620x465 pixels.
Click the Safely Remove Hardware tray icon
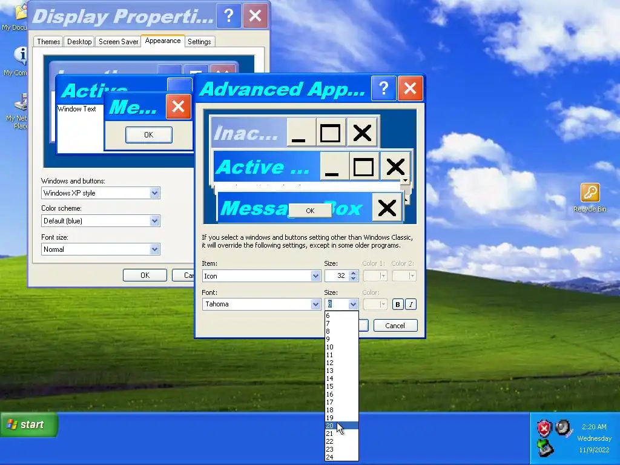tap(546, 448)
